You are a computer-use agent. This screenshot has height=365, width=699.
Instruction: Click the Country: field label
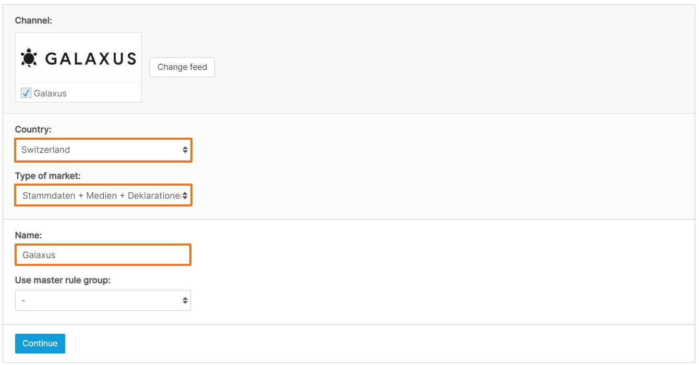33,129
